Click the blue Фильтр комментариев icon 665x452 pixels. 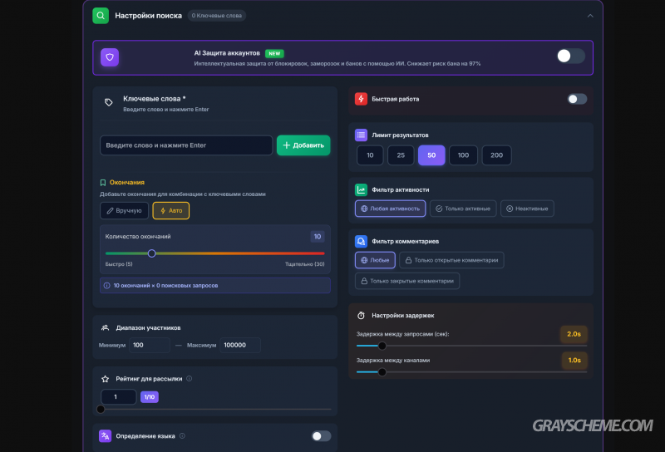[x=361, y=241]
